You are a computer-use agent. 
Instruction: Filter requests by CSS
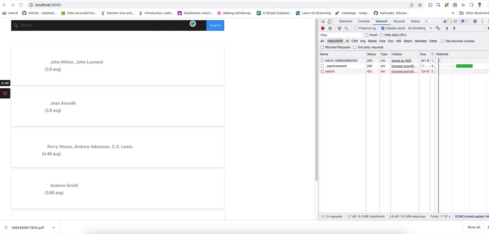click(x=355, y=41)
